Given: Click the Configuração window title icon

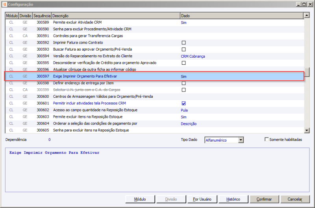Looking at the screenshot, I should [5, 4].
